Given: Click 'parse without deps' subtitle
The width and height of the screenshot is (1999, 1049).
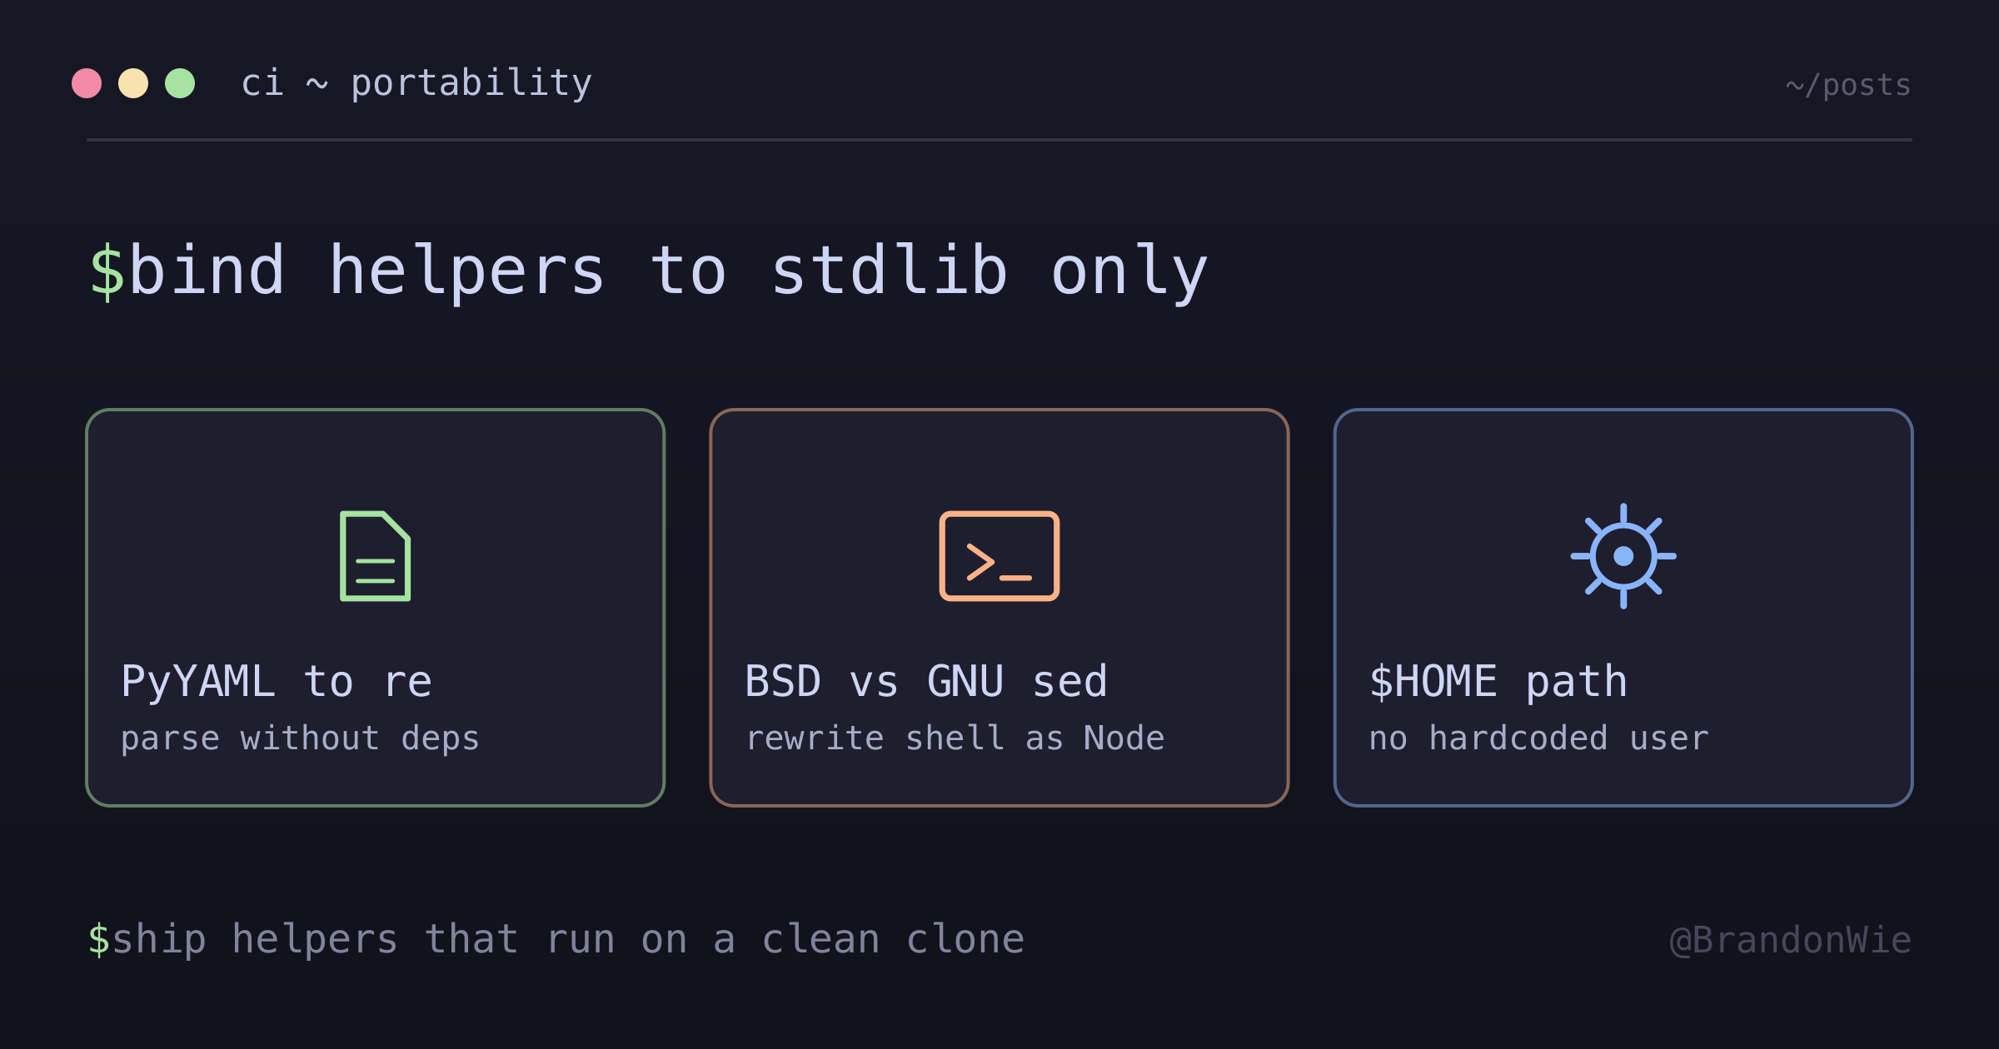Looking at the screenshot, I should [x=300, y=738].
